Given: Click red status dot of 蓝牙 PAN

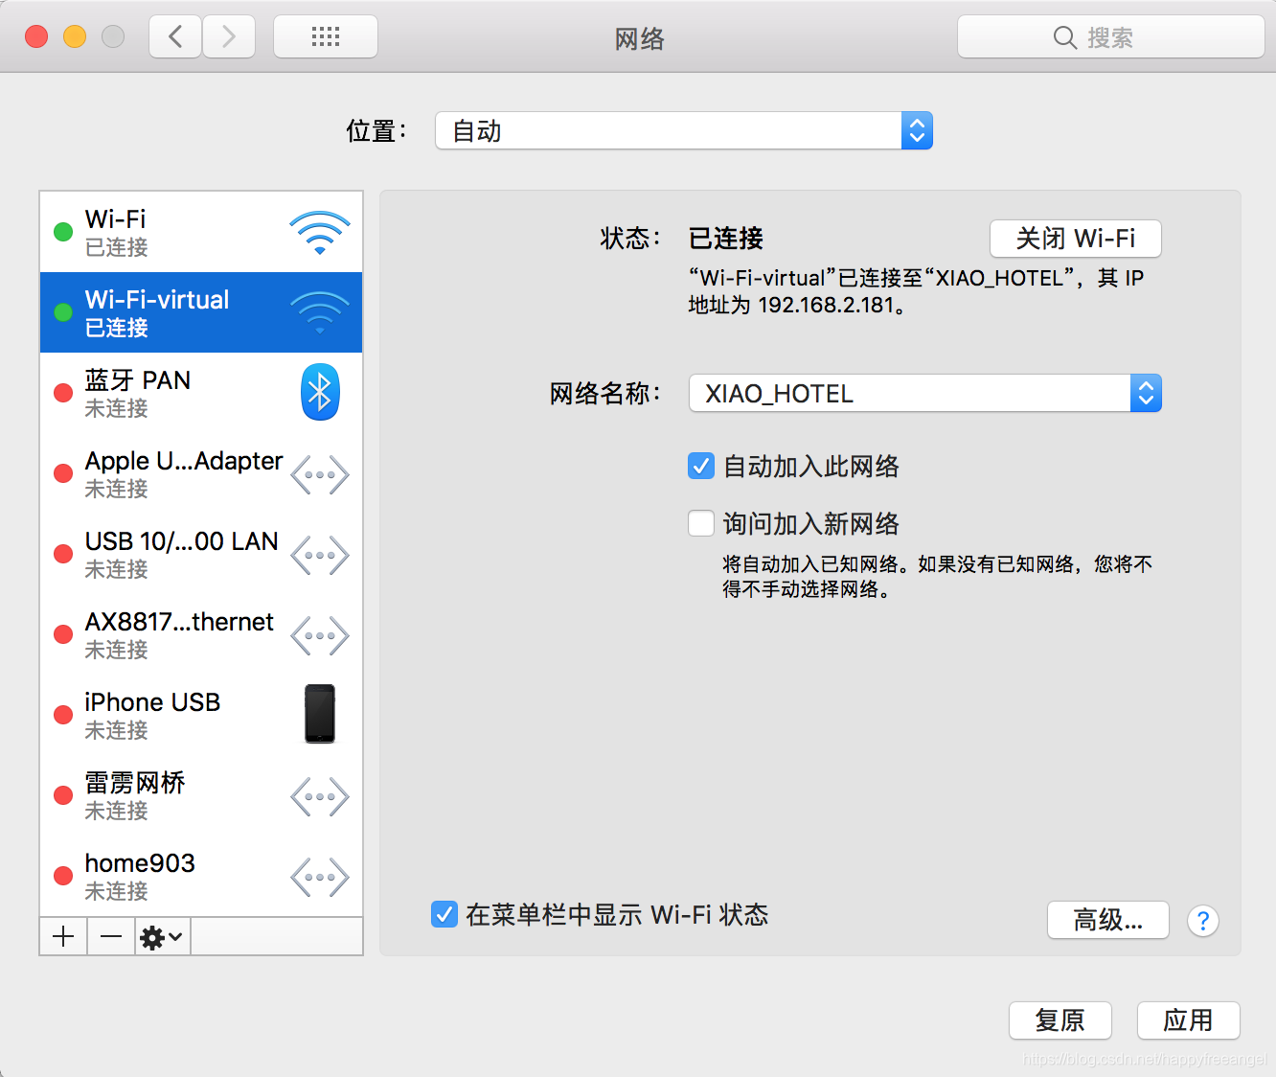Looking at the screenshot, I should (63, 393).
